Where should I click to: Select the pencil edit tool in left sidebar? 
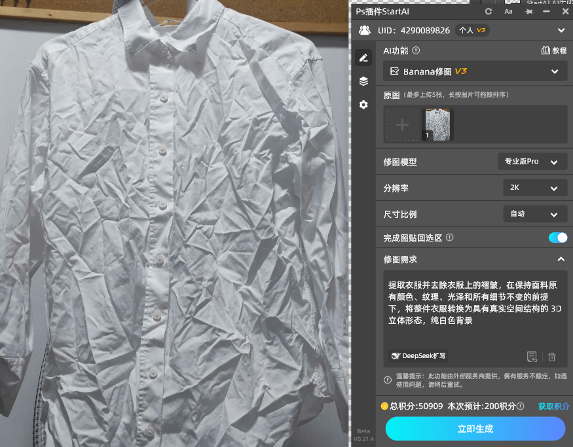click(x=363, y=58)
